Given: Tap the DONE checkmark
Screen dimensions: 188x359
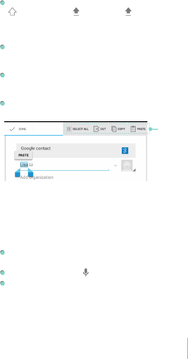Looking at the screenshot, I should click(x=12, y=129).
